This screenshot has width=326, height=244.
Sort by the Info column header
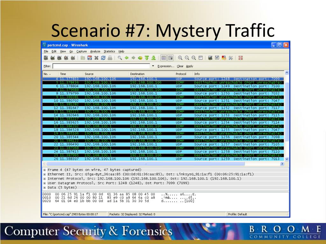[238, 74]
